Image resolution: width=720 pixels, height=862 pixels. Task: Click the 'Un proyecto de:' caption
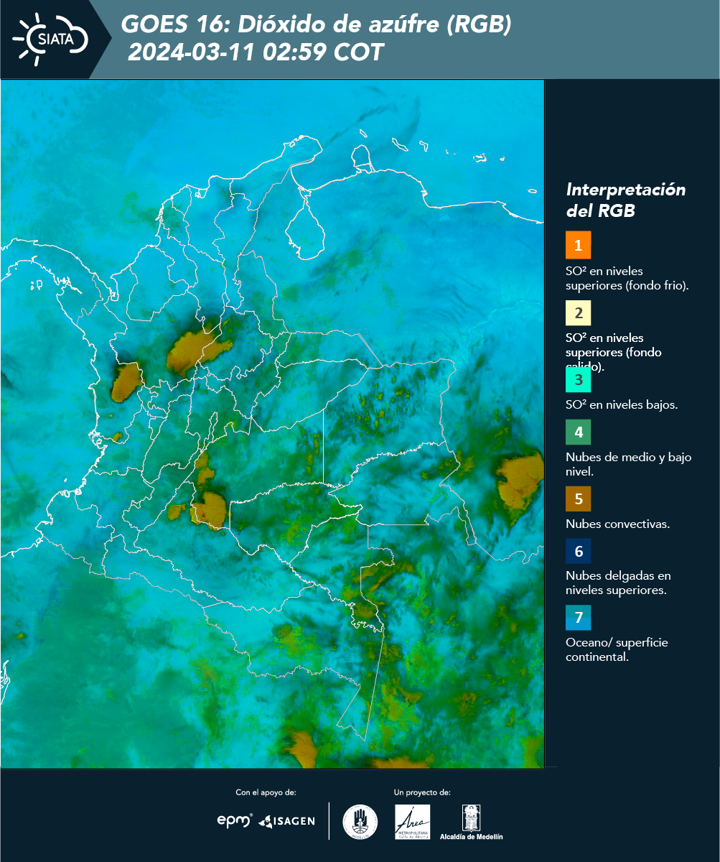point(422,792)
